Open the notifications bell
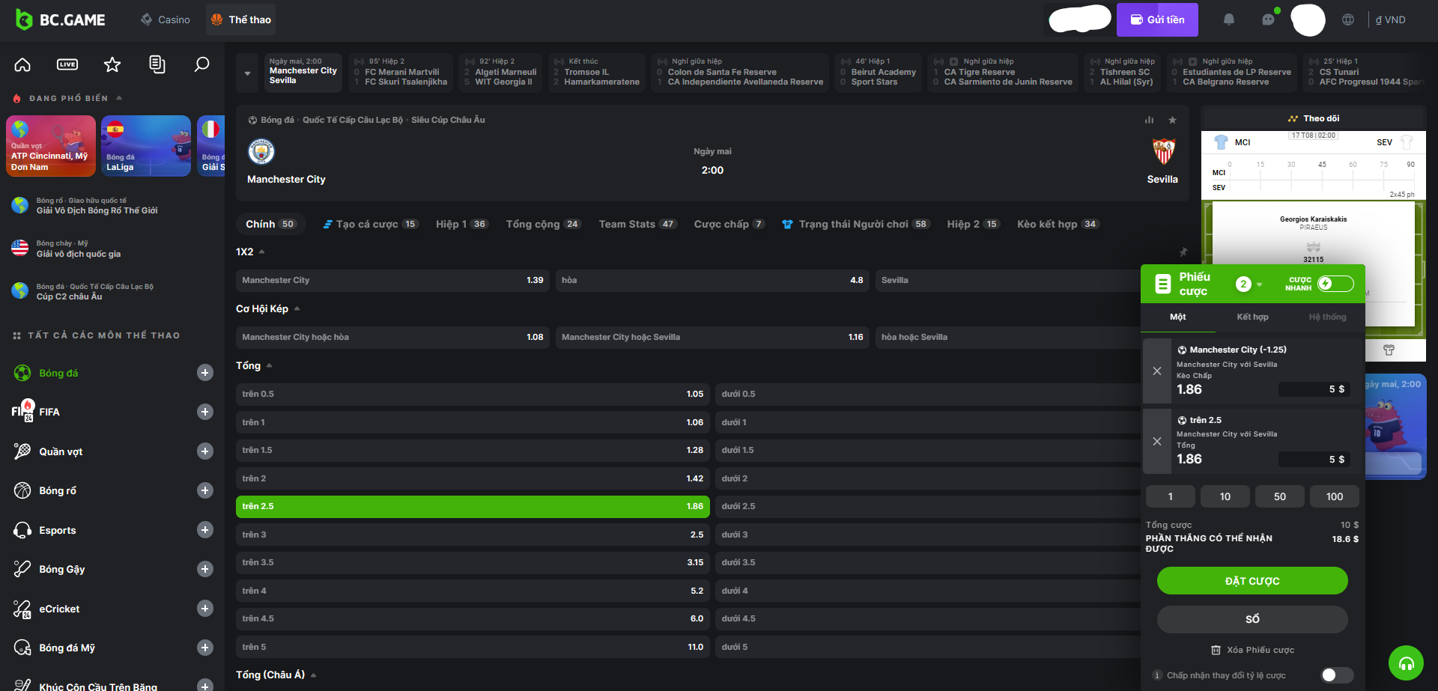Image resolution: width=1438 pixels, height=691 pixels. coord(1228,19)
